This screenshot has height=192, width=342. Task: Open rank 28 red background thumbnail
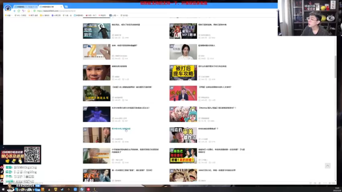[x=183, y=93]
